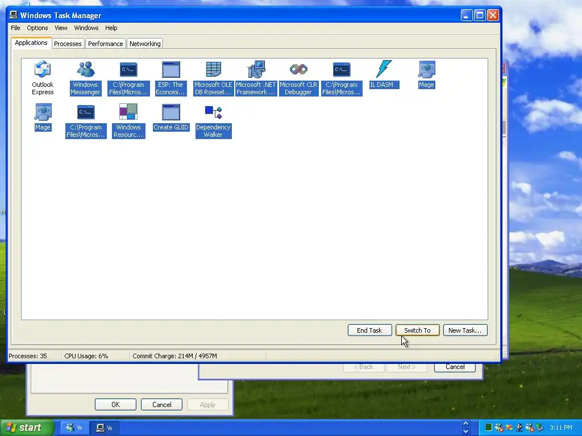Select the ESP: The Economi... task
Viewport: 582px width, 436px height.
click(x=171, y=78)
